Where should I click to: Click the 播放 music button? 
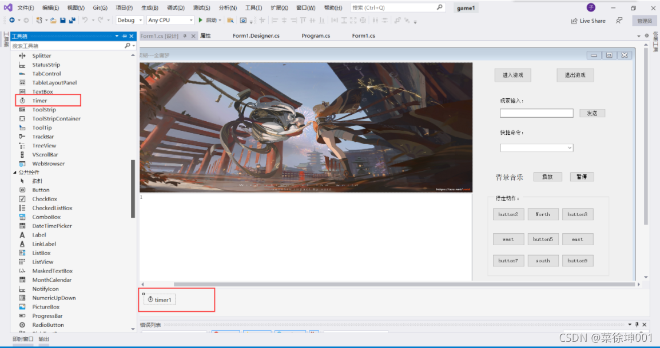(x=547, y=177)
